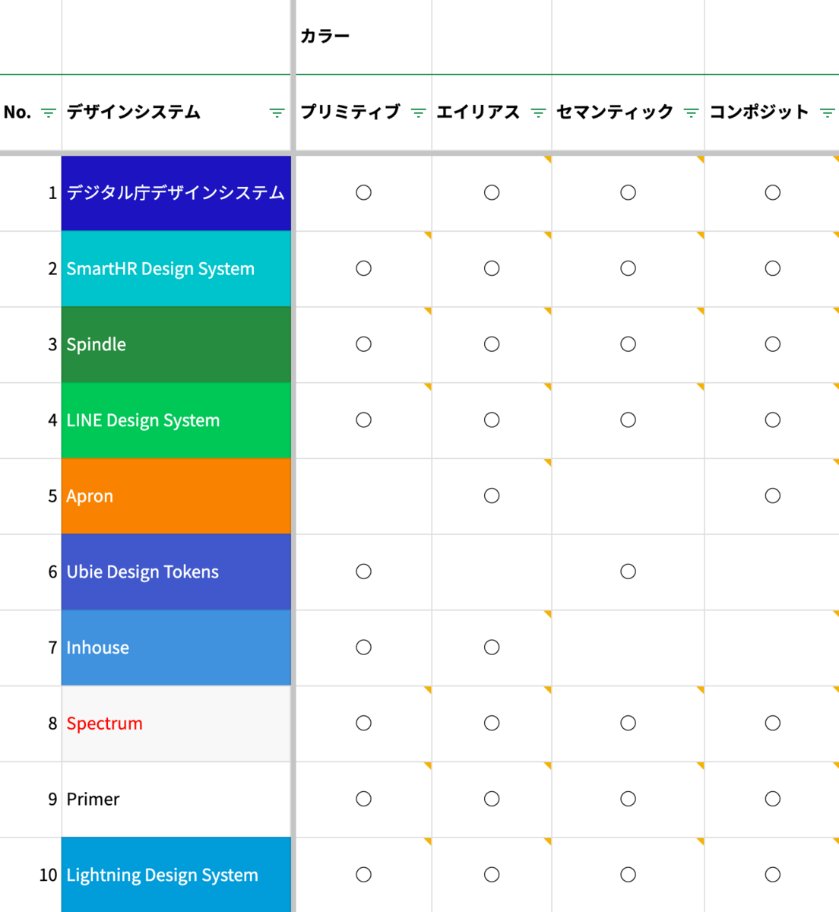The height and width of the screenshot is (912, 839).
Task: Click the エイリアス circle in Apron row
Action: pyautogui.click(x=492, y=496)
